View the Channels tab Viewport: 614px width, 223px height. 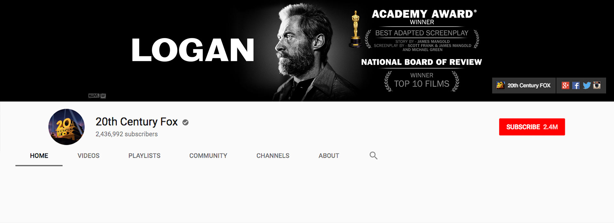click(x=273, y=156)
